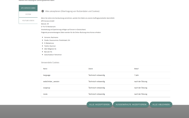Viewport: 189px width, 118px height.
Task: Select the 'route' cookie name cell
Action: point(45,94)
